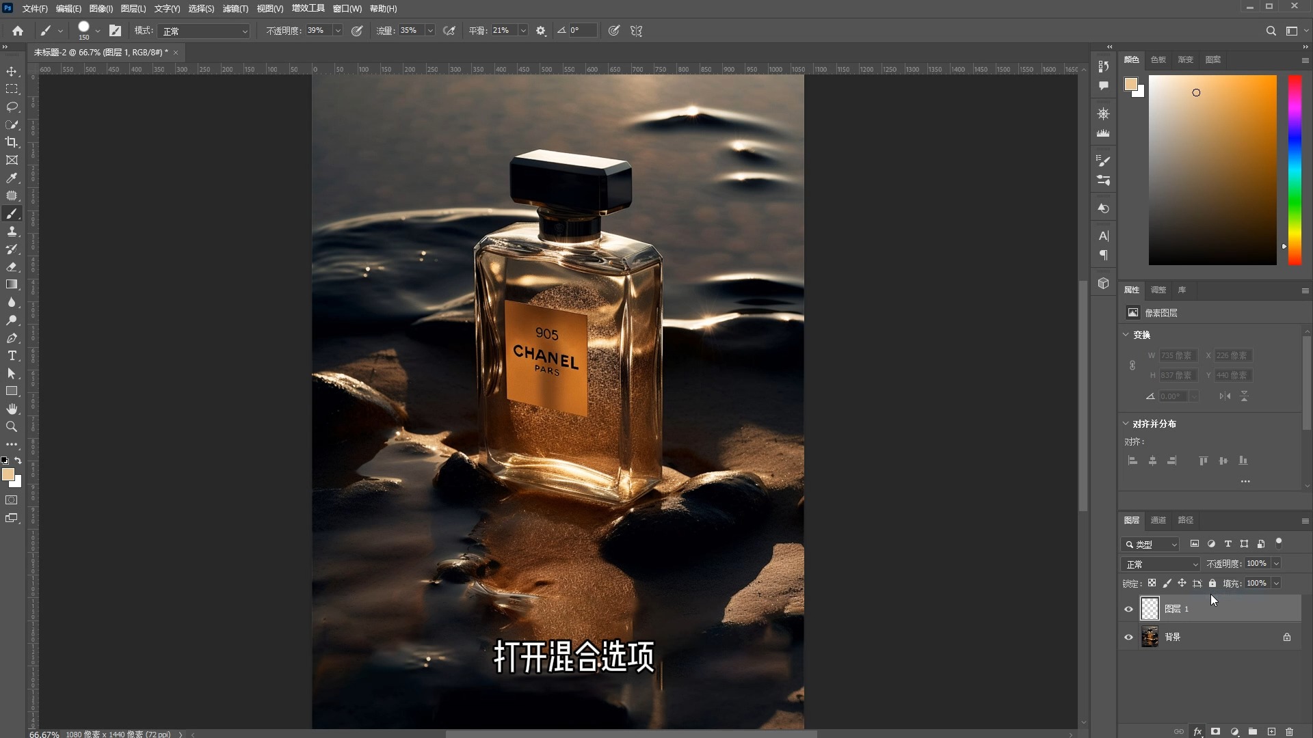Create a new layer
Viewport: 1313px width, 738px height.
[1271, 731]
